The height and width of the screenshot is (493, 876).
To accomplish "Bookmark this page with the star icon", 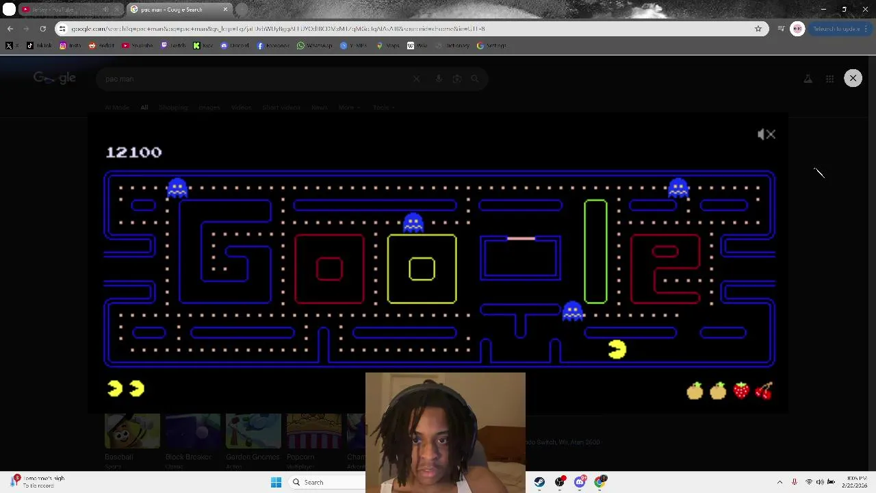I will (758, 29).
